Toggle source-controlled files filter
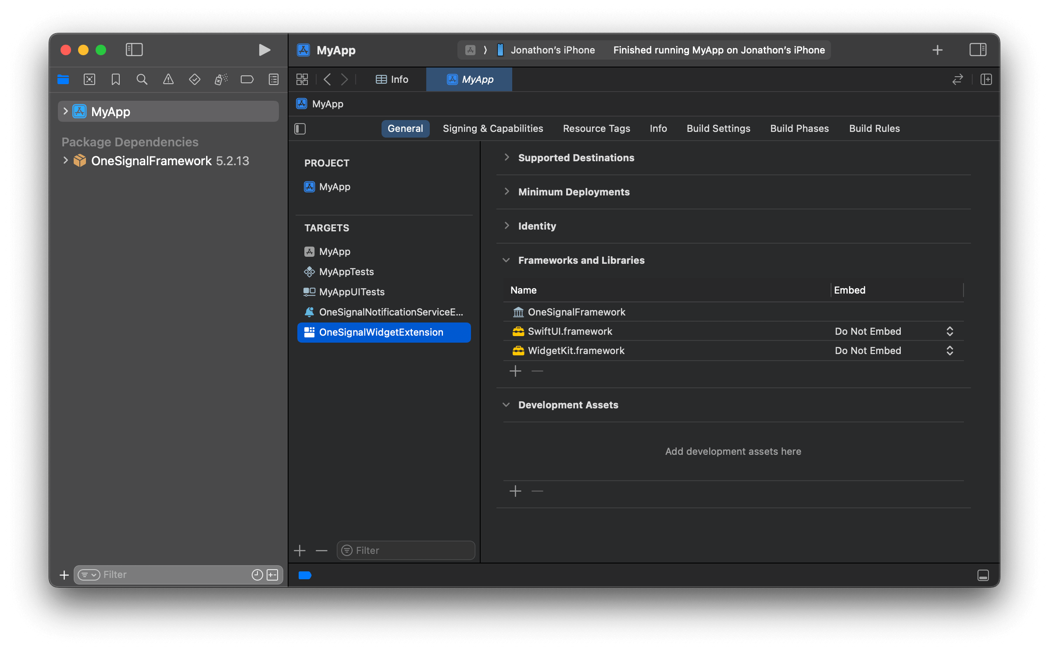The width and height of the screenshot is (1049, 652). (x=272, y=574)
